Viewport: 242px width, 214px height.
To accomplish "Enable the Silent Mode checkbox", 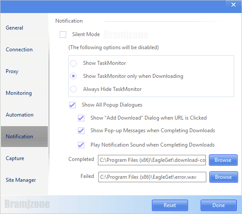I will [x=63, y=34].
